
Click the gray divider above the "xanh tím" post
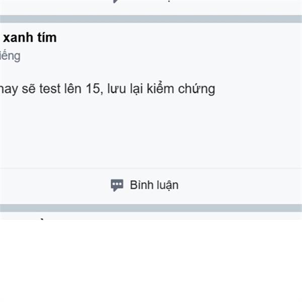click(x=151, y=19)
